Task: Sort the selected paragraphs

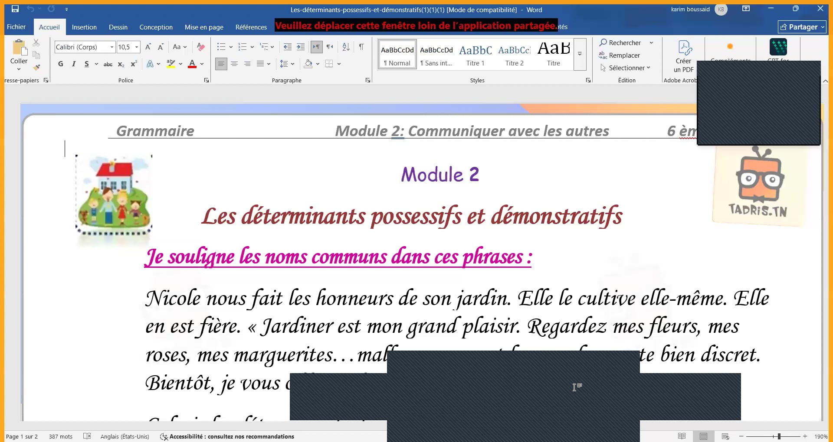Action: click(346, 47)
